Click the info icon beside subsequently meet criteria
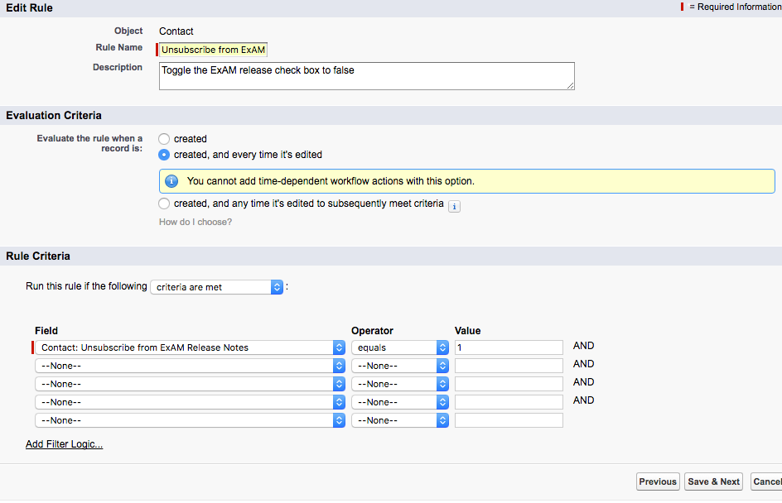This screenshot has height=503, width=782. (454, 206)
